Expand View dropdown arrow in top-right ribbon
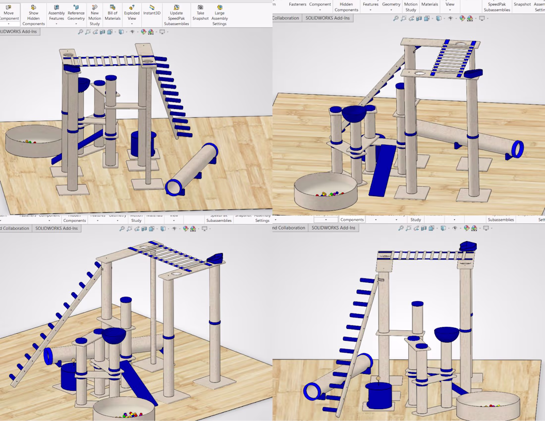The image size is (545, 421). pyautogui.click(x=450, y=10)
